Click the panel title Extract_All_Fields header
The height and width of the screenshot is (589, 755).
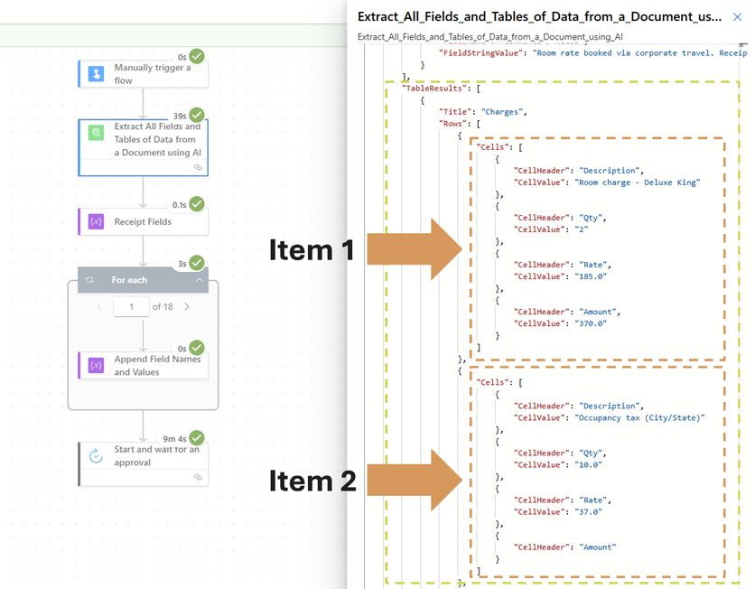(539, 16)
